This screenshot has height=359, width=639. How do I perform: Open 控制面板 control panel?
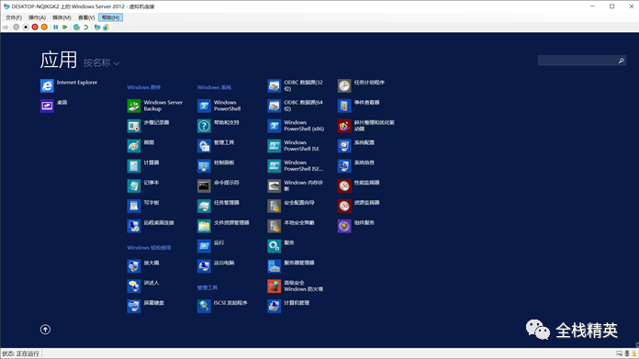tap(216, 165)
